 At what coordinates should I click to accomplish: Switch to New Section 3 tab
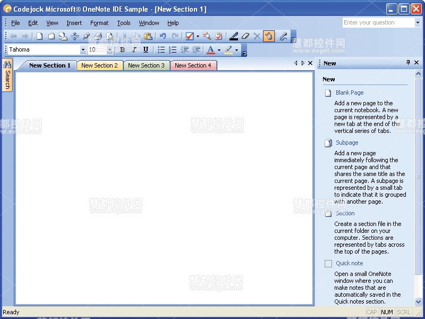(147, 65)
